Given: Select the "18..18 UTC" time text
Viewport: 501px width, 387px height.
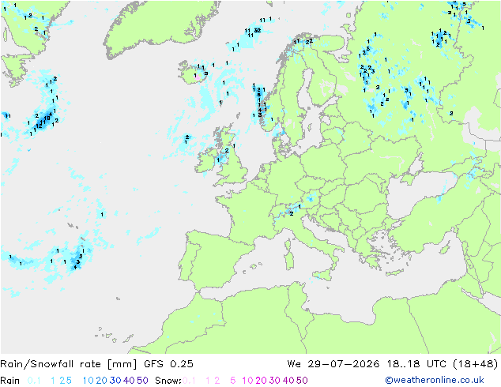Looking at the screenshot, I should (416, 364).
